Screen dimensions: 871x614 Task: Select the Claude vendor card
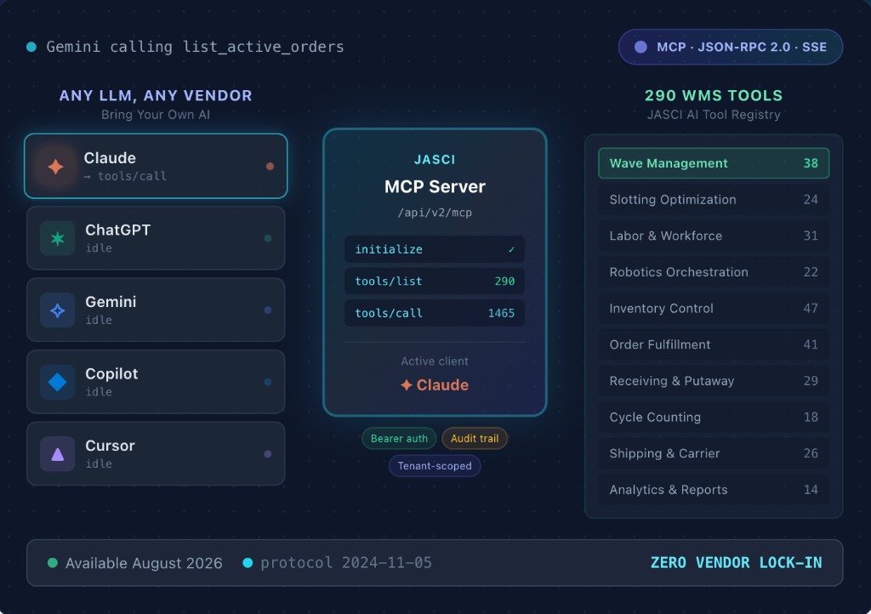(156, 166)
